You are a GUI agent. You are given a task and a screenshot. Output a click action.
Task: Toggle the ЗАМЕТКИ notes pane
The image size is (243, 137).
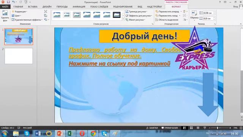(x=152, y=128)
